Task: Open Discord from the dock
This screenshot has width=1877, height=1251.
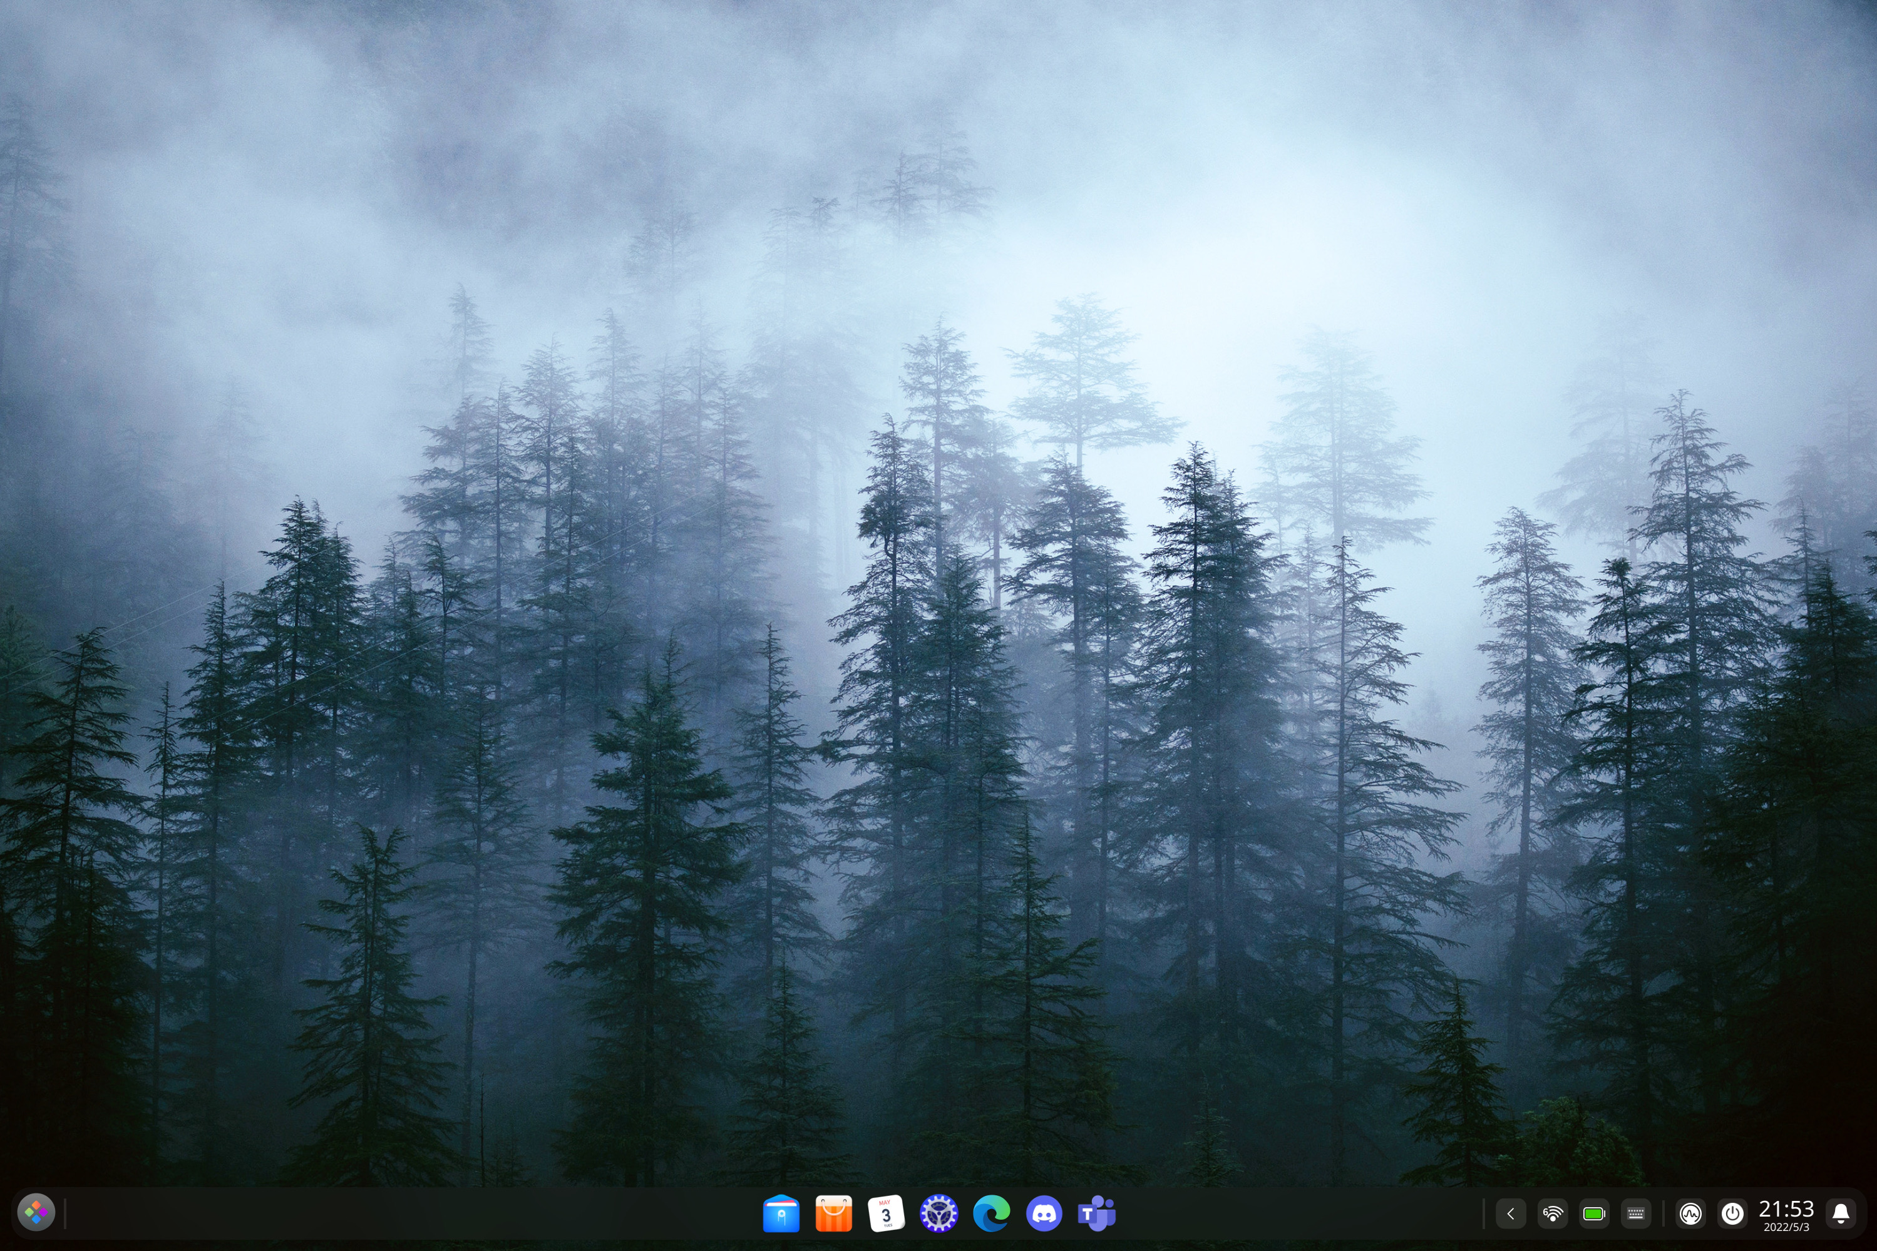Action: [1044, 1213]
